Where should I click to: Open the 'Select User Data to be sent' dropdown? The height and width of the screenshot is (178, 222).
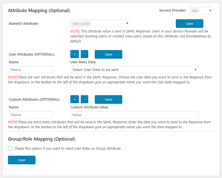134,70
